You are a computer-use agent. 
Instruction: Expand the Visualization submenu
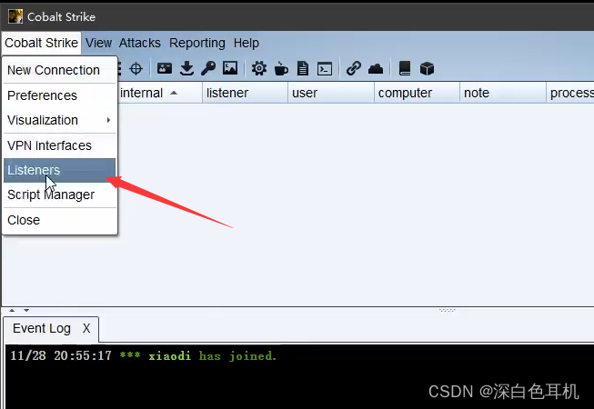[59, 120]
